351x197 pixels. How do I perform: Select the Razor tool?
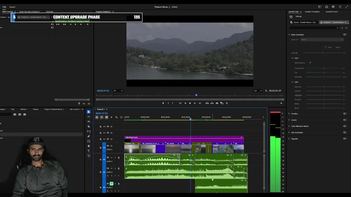[x=89, y=126]
